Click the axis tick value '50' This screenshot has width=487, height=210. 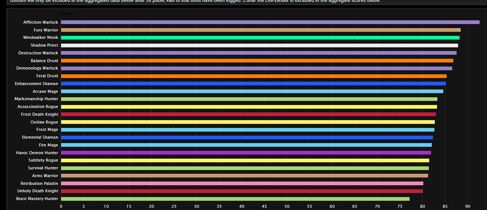[287, 207]
